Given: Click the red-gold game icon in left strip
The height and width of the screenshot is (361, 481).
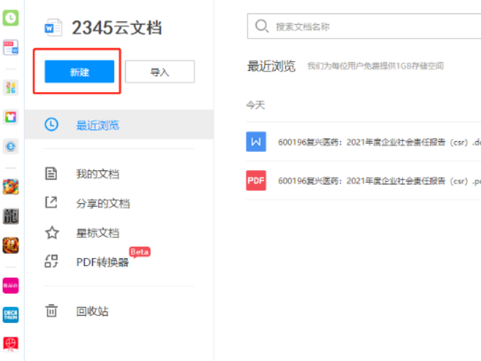Looking at the screenshot, I should [x=11, y=245].
